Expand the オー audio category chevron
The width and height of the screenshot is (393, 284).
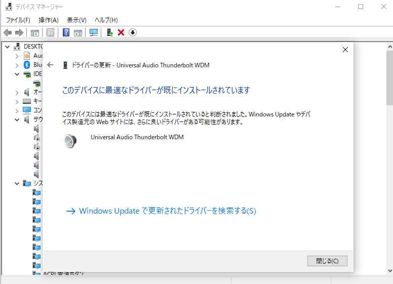17,93
